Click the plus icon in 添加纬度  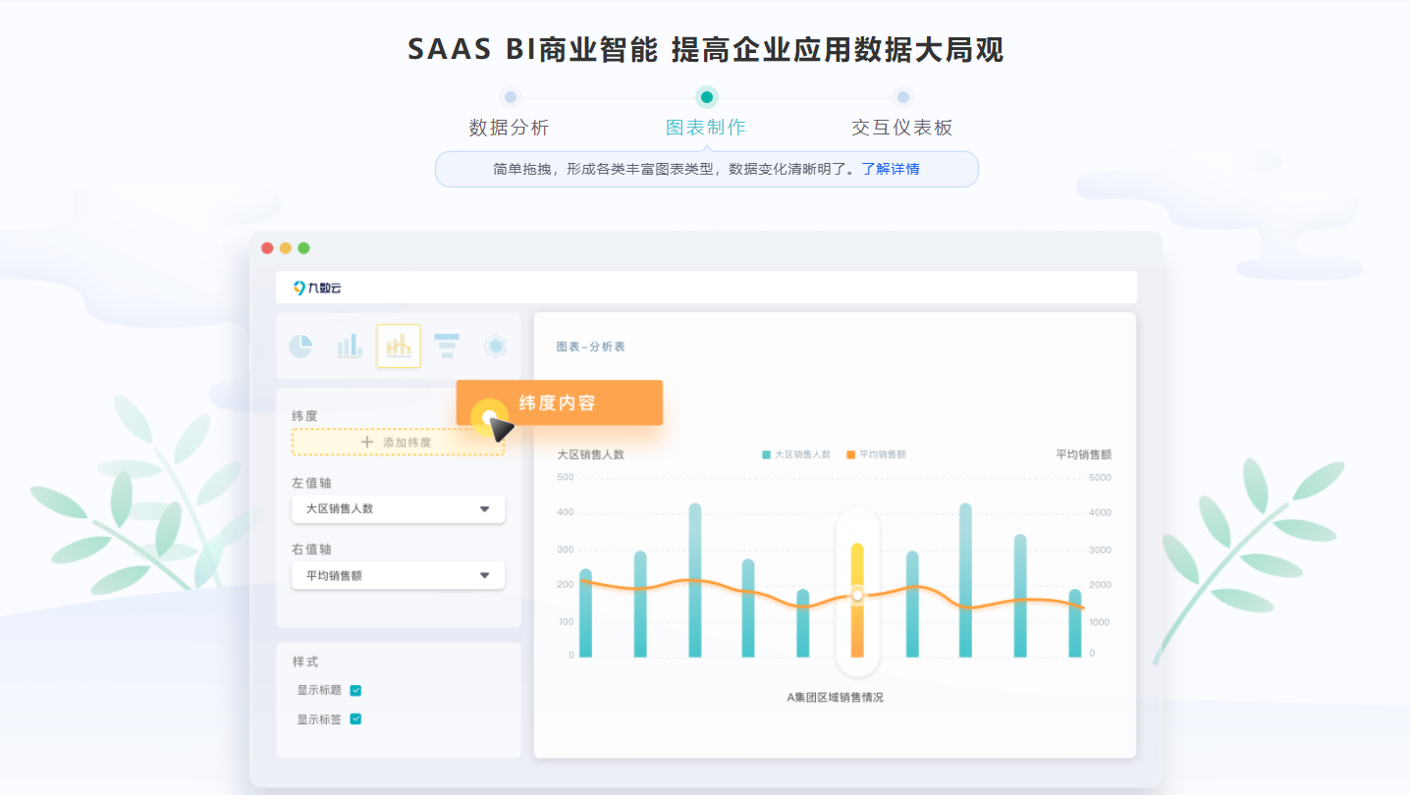point(367,443)
